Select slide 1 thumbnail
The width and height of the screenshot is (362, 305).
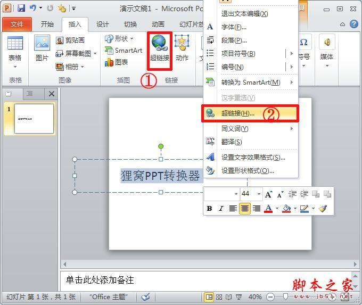[34, 119]
